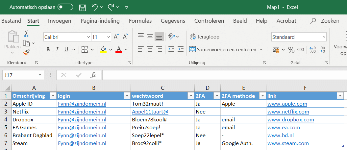Switch to the Controleren tab
Image resolution: width=347 pixels, height=150 pixels.
pyautogui.click(x=209, y=21)
